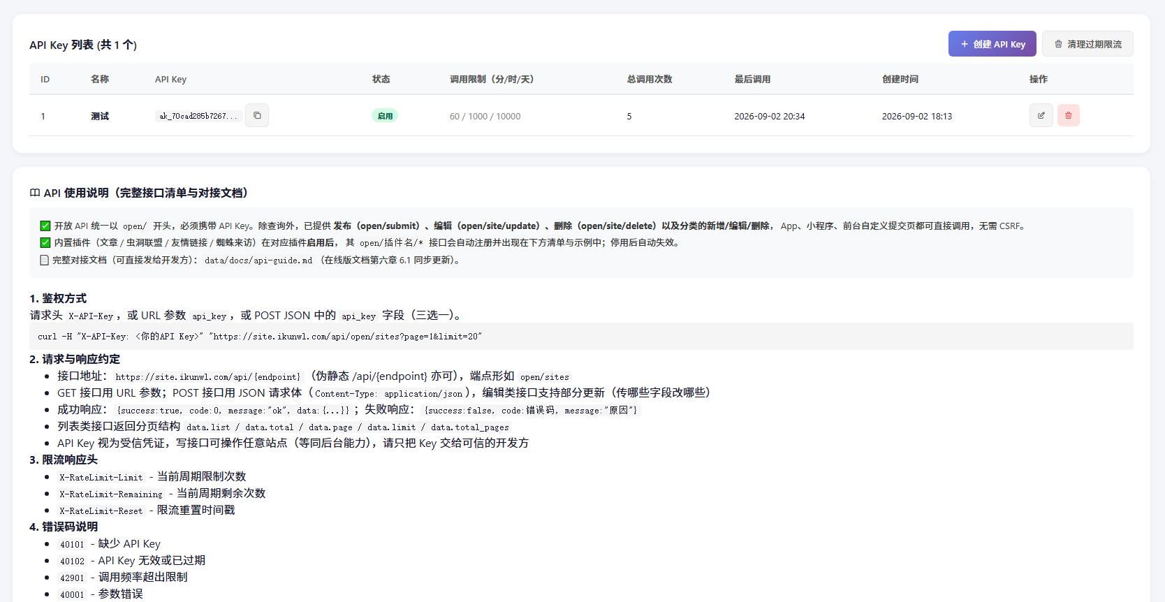1165x602 pixels.
Task: Click the heading 2. 请求与响应约定
Action: point(75,359)
